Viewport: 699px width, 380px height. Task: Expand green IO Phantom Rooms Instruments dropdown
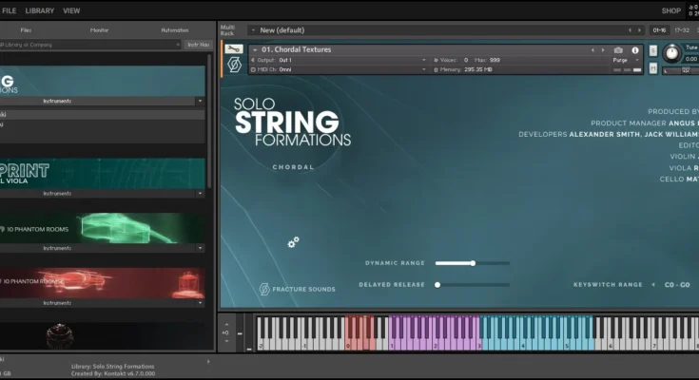coord(200,248)
